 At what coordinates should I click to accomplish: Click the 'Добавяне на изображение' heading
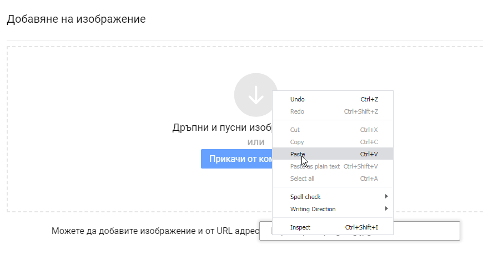(76, 19)
